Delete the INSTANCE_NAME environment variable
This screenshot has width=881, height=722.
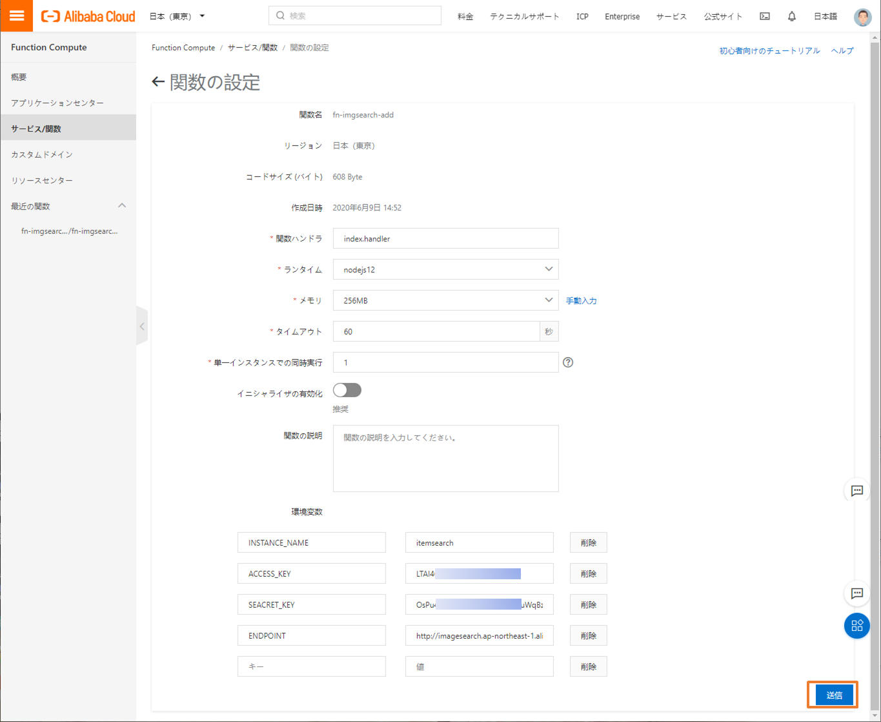(589, 542)
